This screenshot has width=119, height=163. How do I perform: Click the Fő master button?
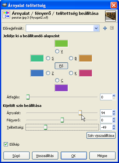point(61,66)
